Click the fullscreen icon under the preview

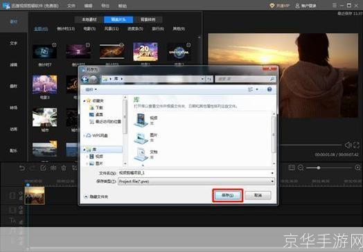[x=356, y=145]
